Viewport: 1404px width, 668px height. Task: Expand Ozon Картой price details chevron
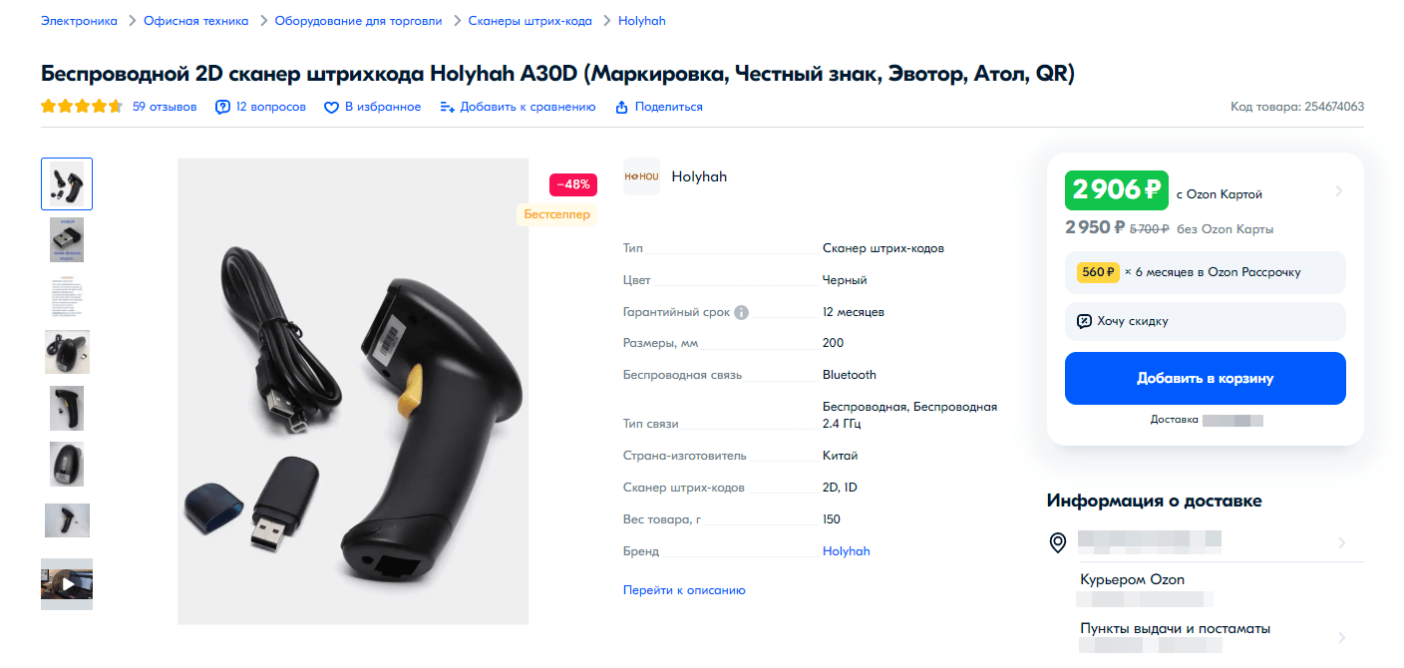pos(1338,191)
